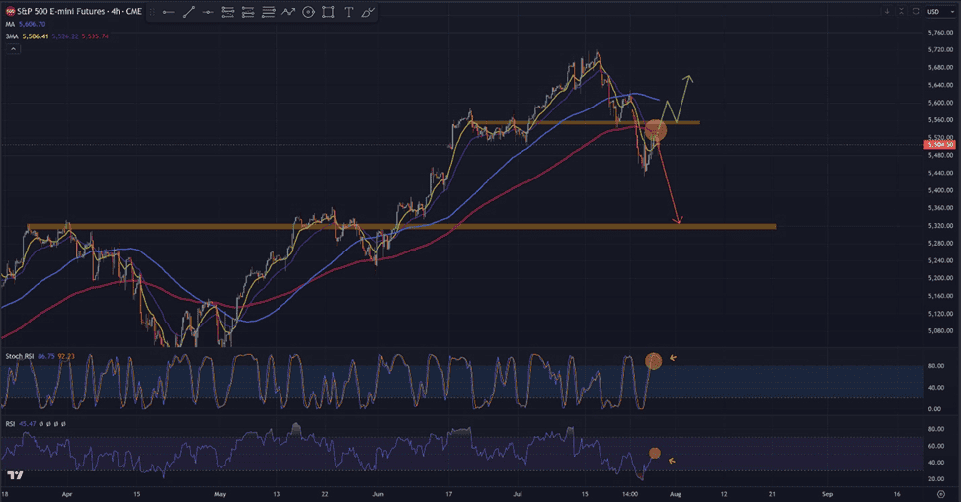Select the Brush drawing tool
This screenshot has height=502, width=961.
pos(367,12)
